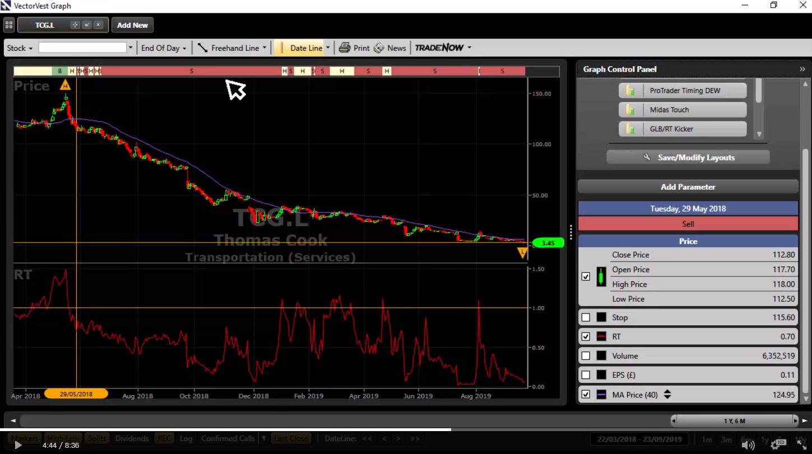Apply Midas Touch layout

pyautogui.click(x=683, y=110)
